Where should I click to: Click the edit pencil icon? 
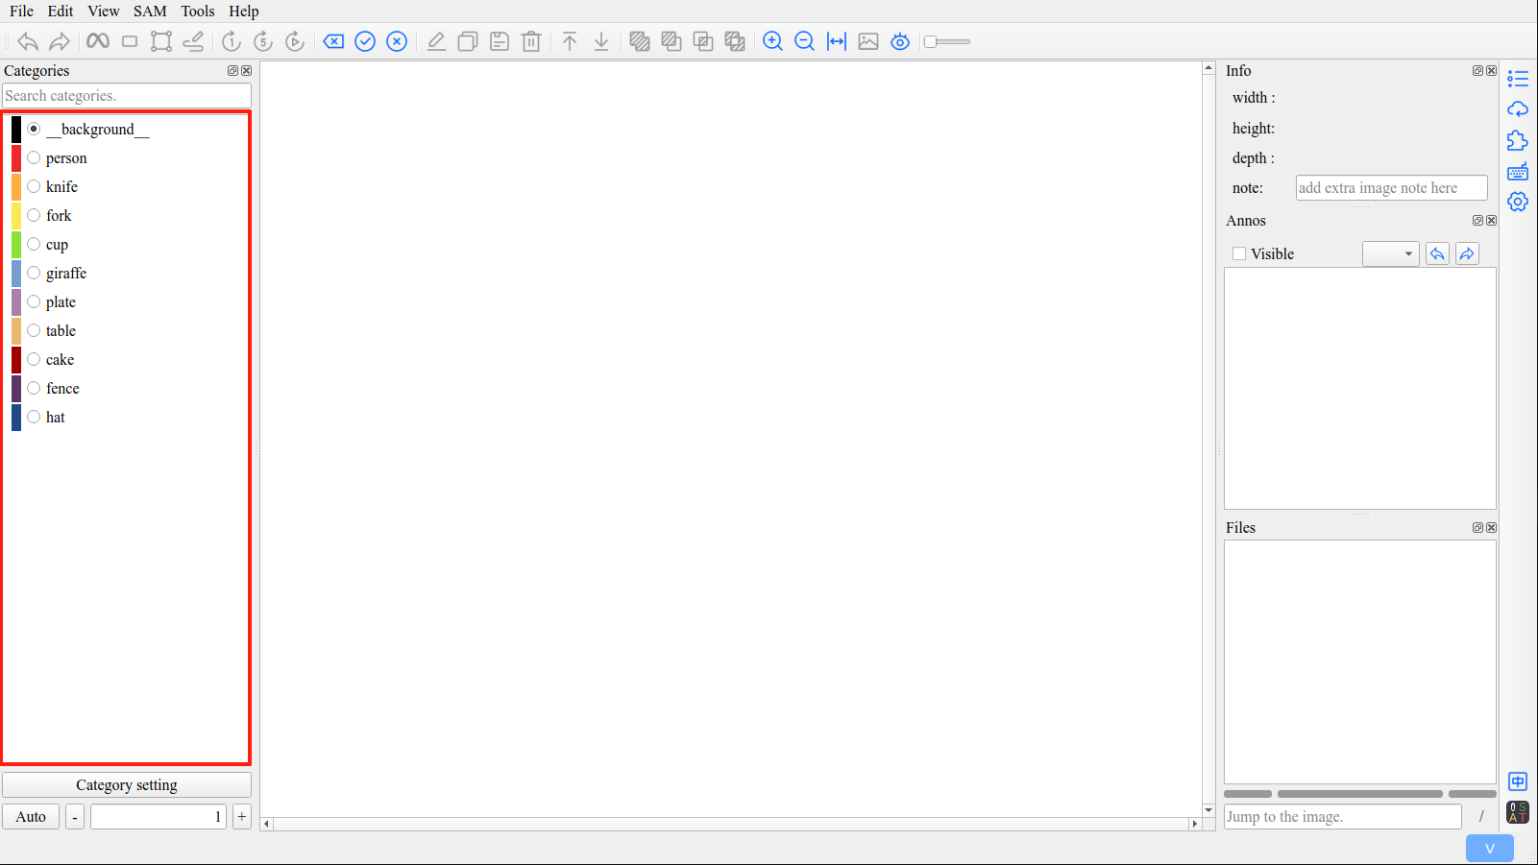[x=436, y=41]
